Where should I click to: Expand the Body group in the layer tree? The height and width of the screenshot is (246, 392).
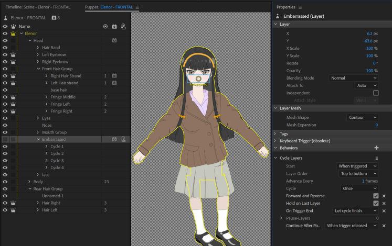coord(29,182)
